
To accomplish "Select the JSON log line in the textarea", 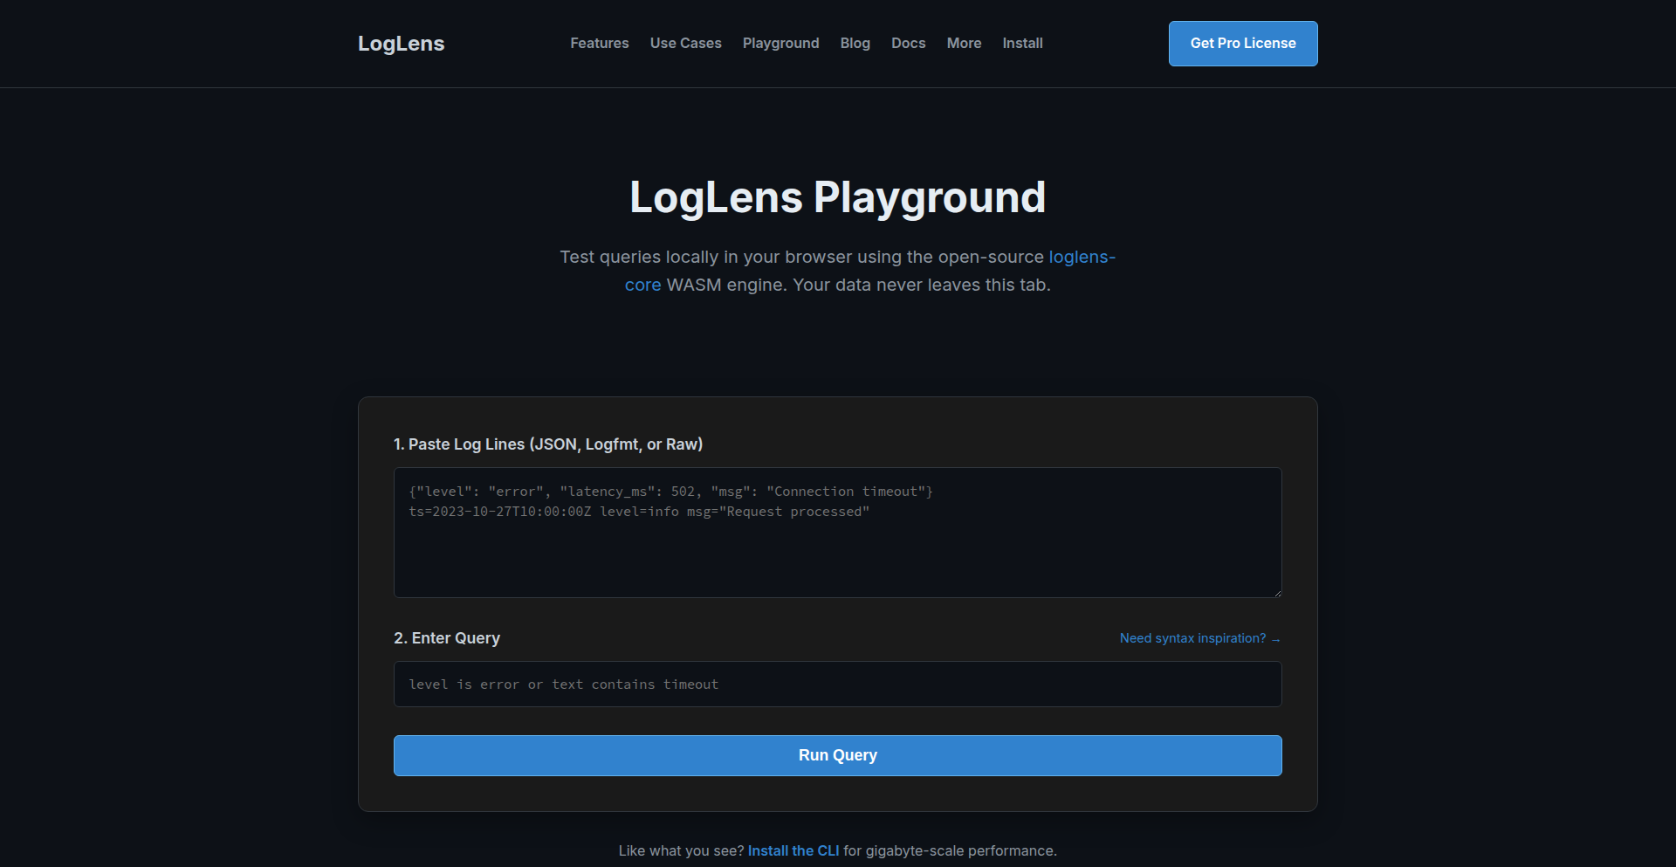I will [x=672, y=491].
